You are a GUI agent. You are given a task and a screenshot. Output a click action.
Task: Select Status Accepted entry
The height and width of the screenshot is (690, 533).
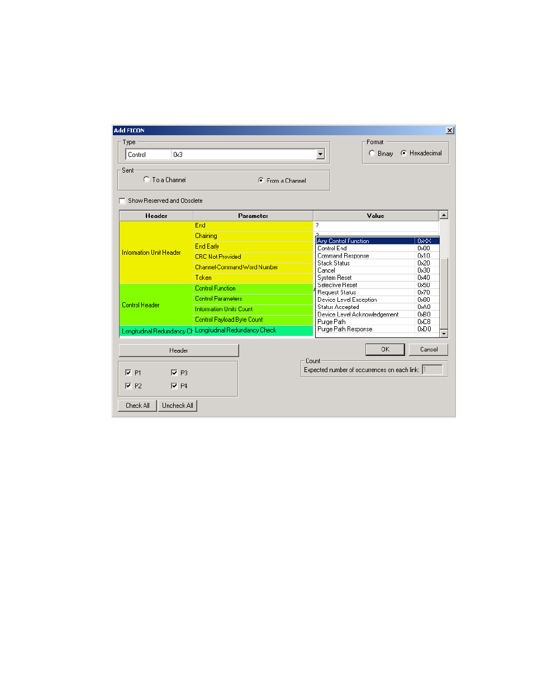coord(378,307)
